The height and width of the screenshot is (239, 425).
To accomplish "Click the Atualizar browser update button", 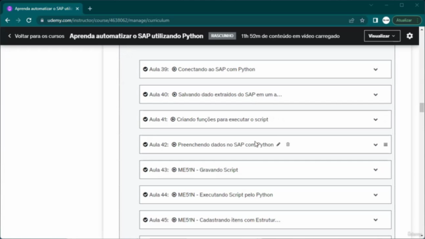I will pyautogui.click(x=406, y=21).
